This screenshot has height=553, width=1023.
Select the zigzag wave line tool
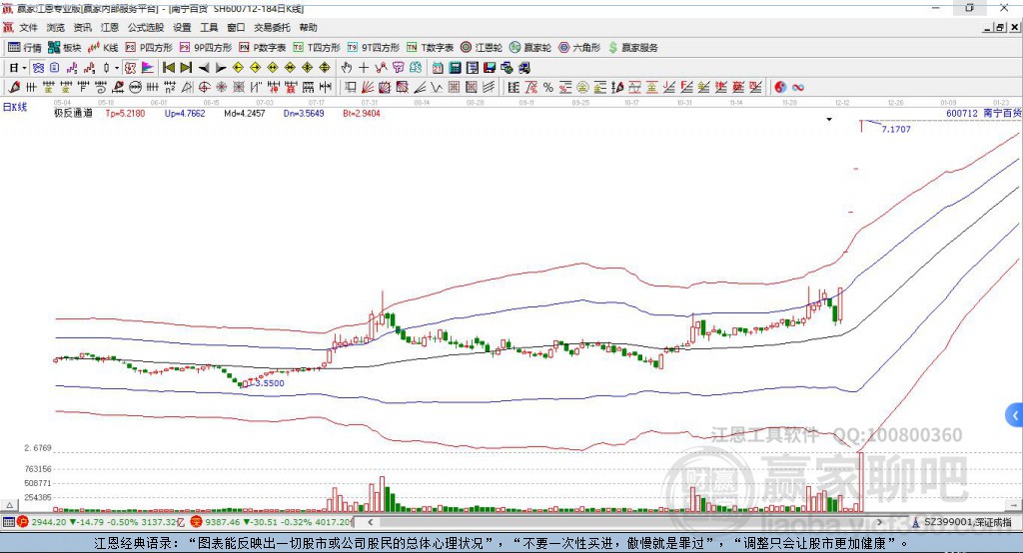pyautogui.click(x=436, y=88)
